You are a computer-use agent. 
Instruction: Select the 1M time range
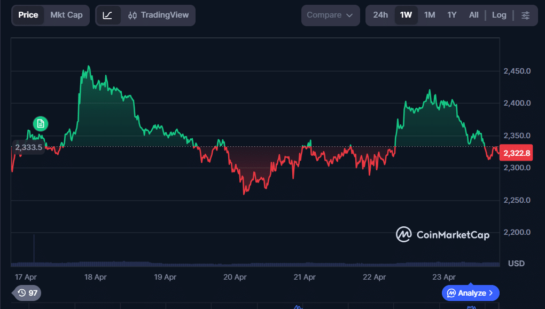coord(430,15)
